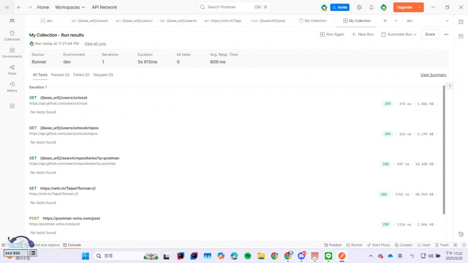Viewport: 468px width, 263px height.
Task: Open Cookies in the status bar
Action: tap(404, 245)
